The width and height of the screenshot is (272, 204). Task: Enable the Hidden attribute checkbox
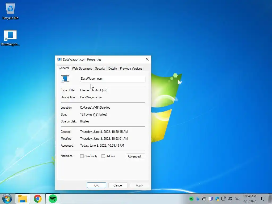pyautogui.click(x=103, y=156)
